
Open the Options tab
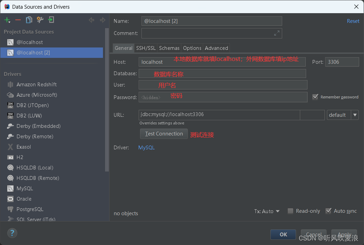click(192, 48)
